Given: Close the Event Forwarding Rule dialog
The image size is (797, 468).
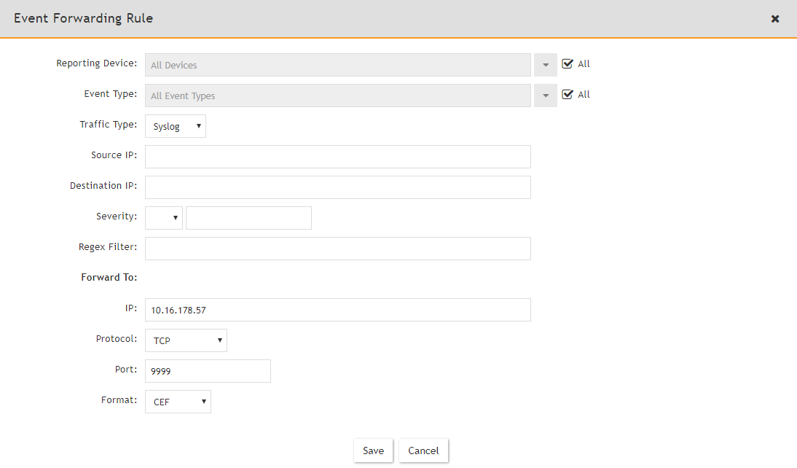Looking at the screenshot, I should [774, 19].
